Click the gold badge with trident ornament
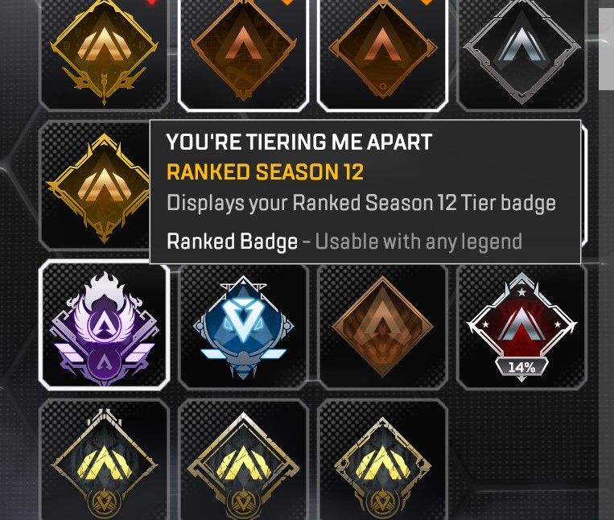This screenshot has height=520, width=614. click(104, 53)
